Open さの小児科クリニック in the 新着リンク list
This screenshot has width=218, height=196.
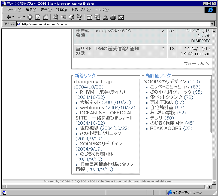click(101, 133)
